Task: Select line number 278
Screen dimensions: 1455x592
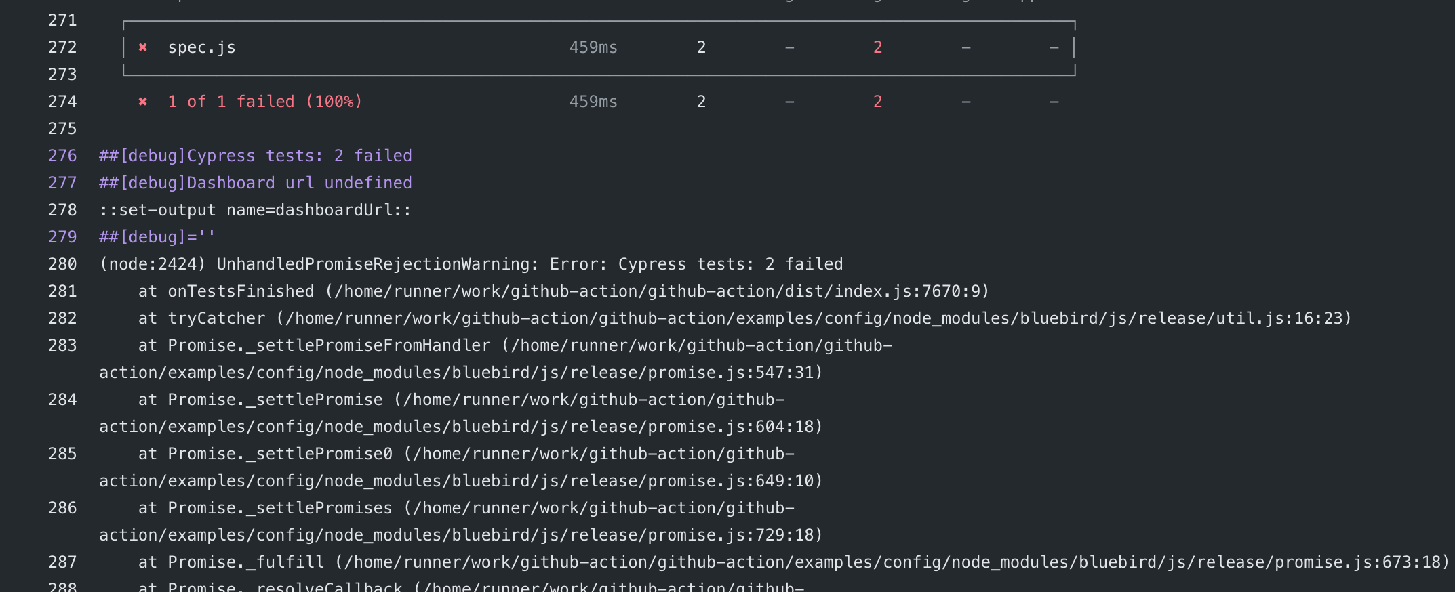Action: point(62,210)
